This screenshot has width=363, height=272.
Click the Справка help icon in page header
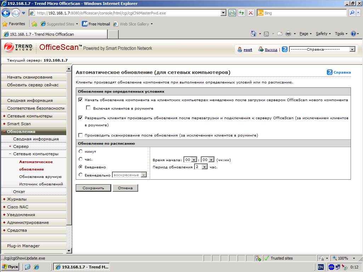coord(330,72)
